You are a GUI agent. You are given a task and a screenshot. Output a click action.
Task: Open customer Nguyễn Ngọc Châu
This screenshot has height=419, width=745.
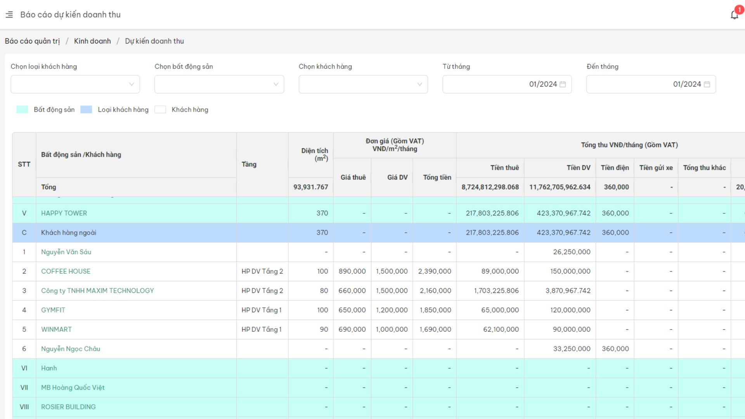tap(71, 349)
